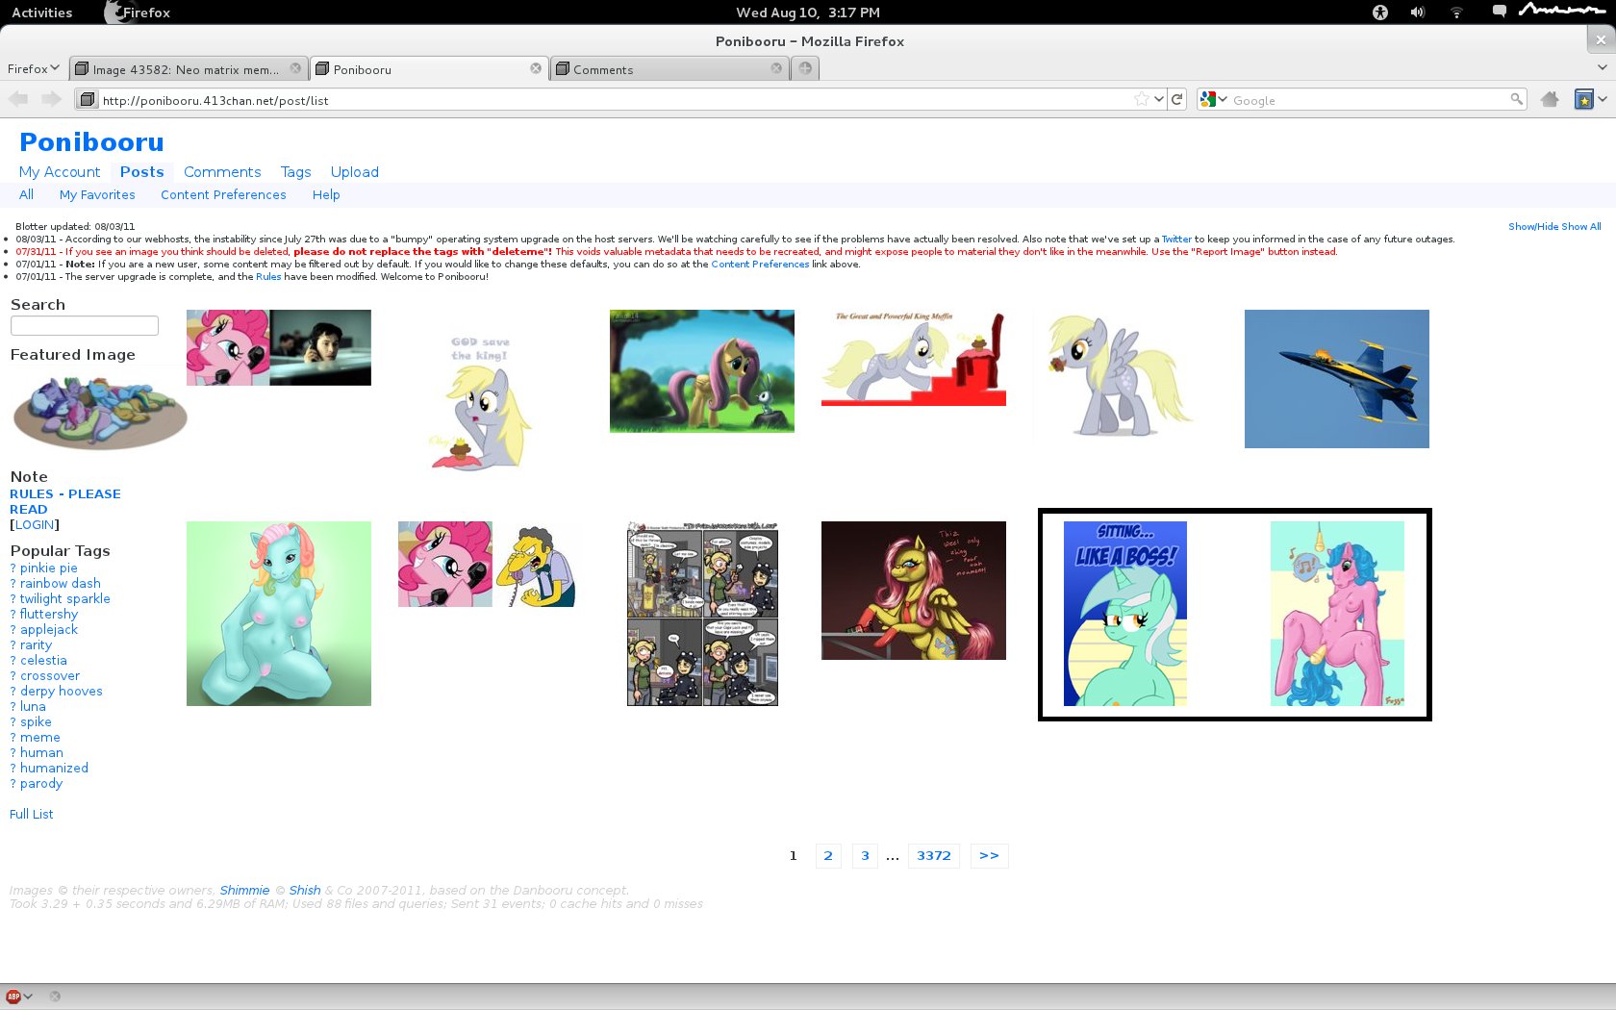Open the My Account page
This screenshot has width=1616, height=1010.
point(60,172)
